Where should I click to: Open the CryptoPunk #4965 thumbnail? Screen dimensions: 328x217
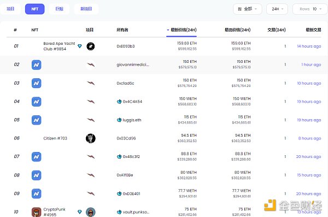click(37, 212)
